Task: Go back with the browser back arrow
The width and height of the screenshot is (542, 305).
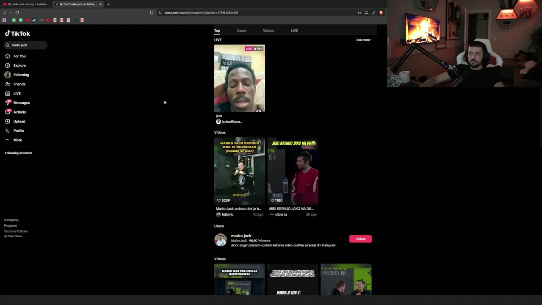Action: (x=5, y=13)
